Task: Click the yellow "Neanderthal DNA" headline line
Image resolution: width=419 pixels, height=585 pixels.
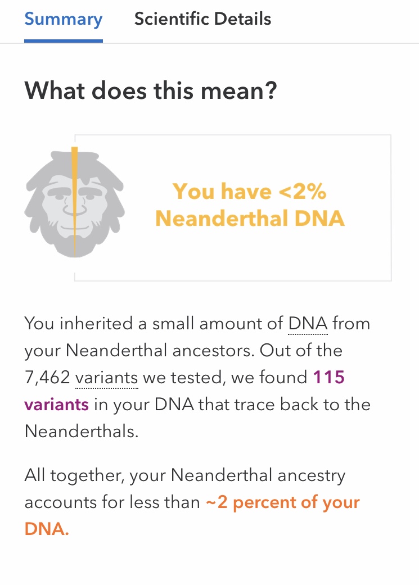Action: point(249,218)
